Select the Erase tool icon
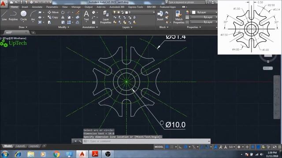The image size is (282, 158). coord(78,12)
